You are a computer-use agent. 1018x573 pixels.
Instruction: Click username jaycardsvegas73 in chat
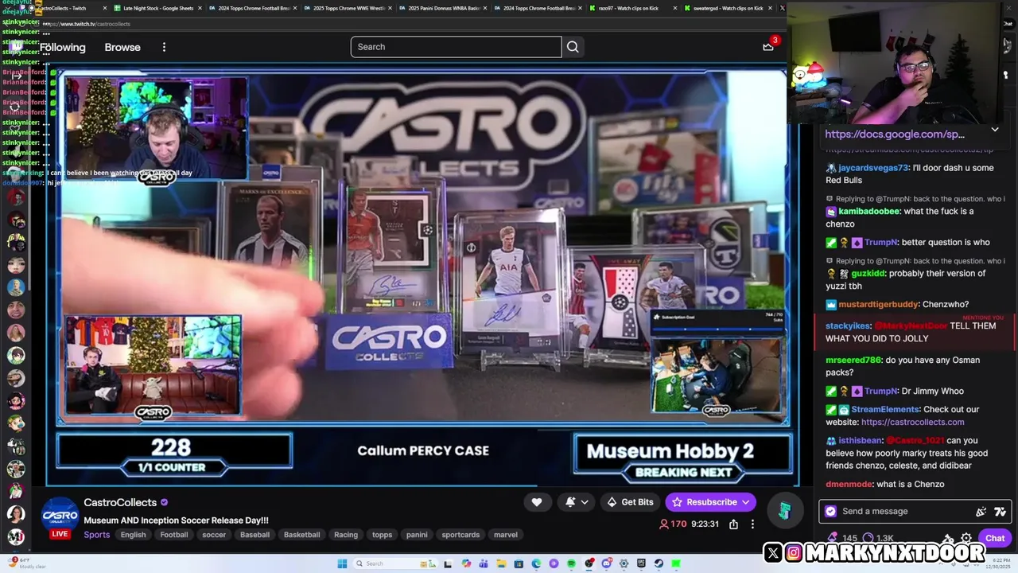click(873, 168)
